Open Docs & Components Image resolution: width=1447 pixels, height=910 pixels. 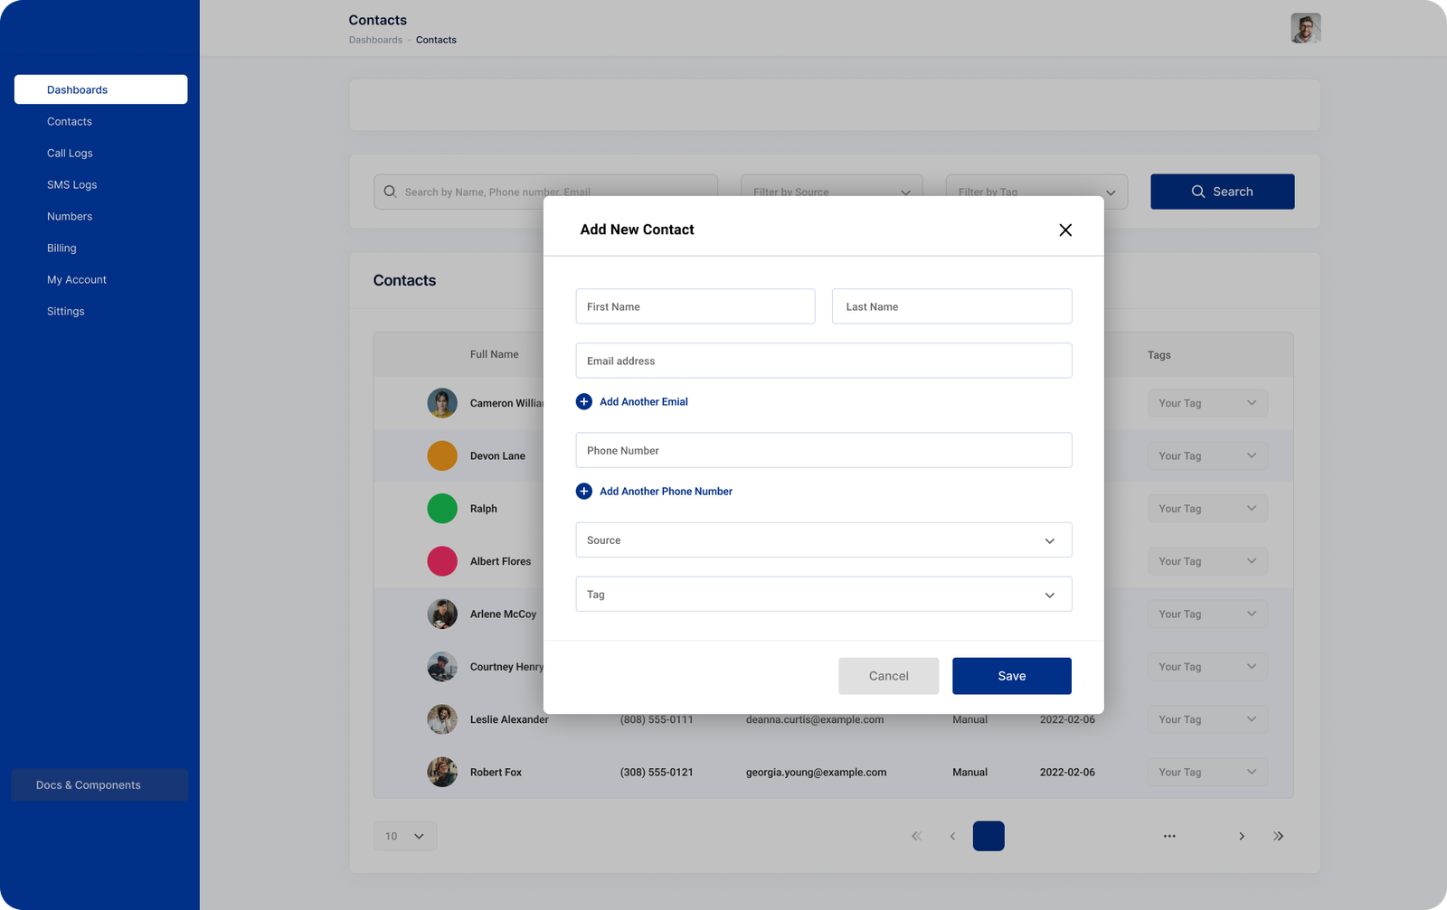(99, 785)
